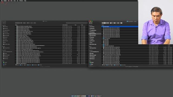Click the Share button in the Documents window toolbar
This screenshot has width=173, height=97.
118,23
